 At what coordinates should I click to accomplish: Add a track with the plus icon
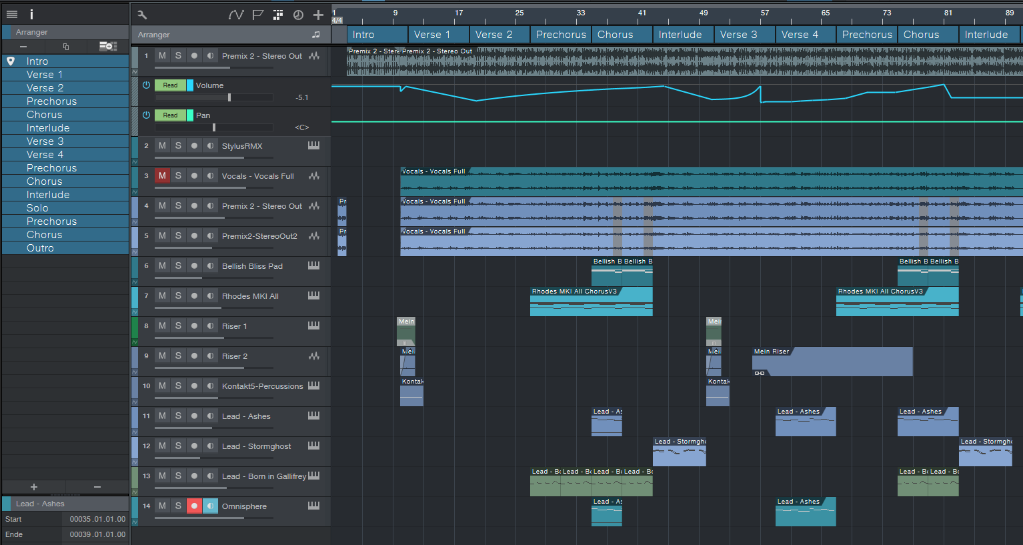(x=318, y=15)
